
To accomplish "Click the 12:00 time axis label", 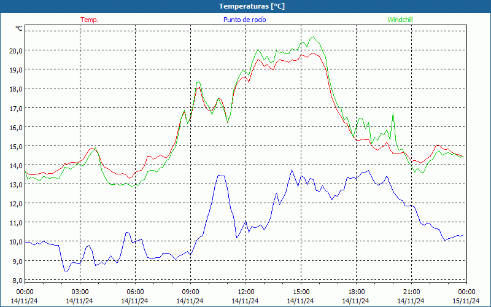I will [x=246, y=292].
